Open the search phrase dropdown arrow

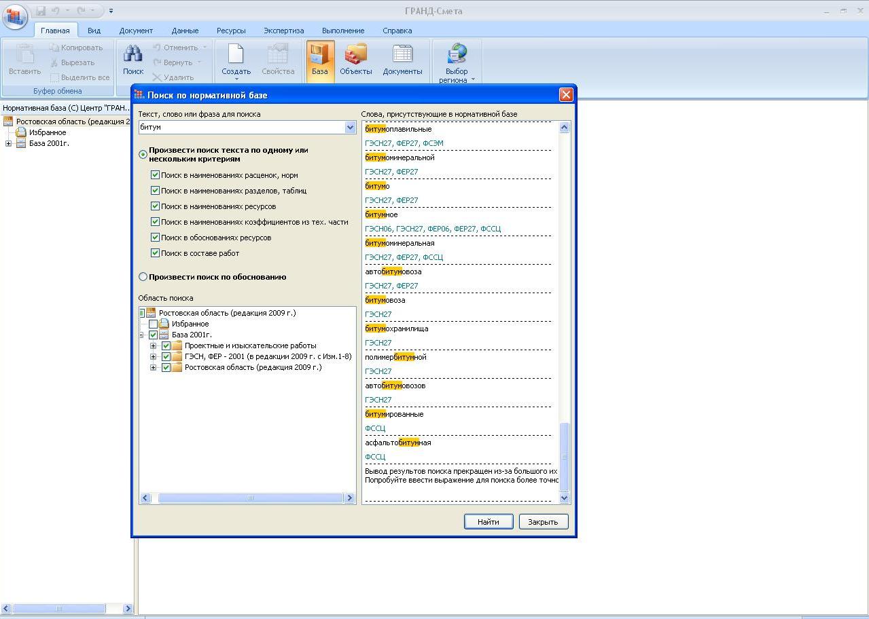[350, 127]
